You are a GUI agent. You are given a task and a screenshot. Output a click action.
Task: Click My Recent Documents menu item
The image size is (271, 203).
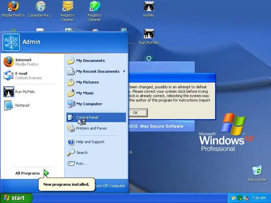(x=96, y=71)
